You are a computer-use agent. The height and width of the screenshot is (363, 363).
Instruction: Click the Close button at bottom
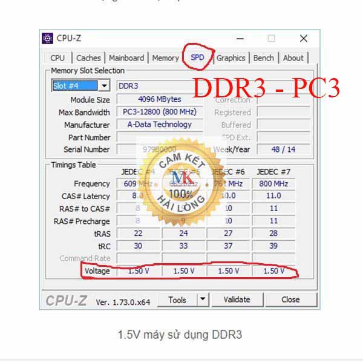[x=290, y=299]
